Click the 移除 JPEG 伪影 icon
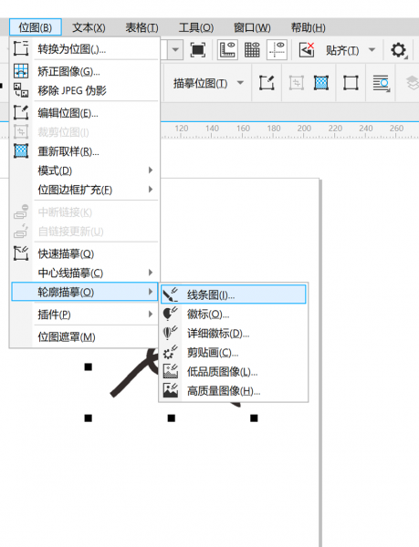The height and width of the screenshot is (547, 419). [x=21, y=90]
